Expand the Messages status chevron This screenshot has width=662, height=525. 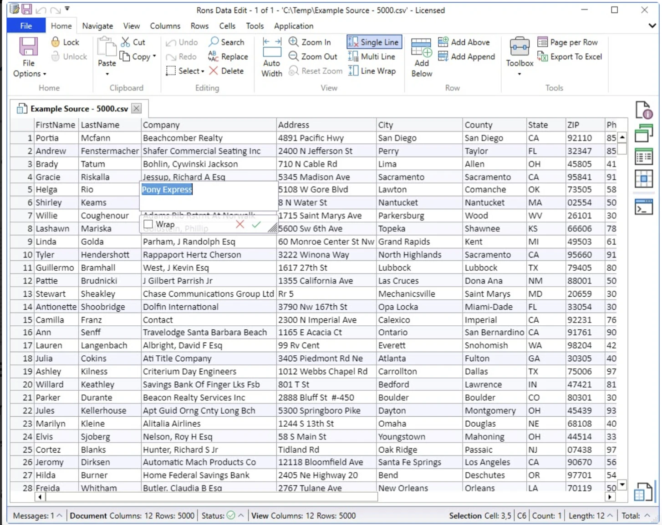(x=59, y=515)
